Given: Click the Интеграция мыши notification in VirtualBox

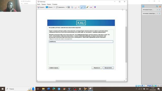Looking at the screenshot, I should point(151,10).
